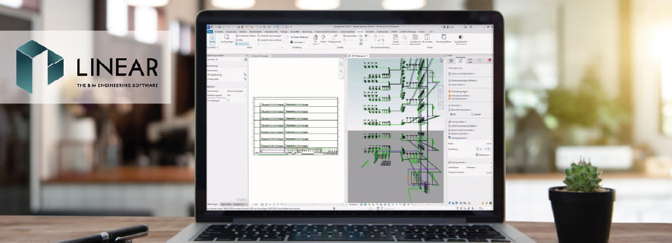Open the Rendergalerie dropdown
This screenshot has width=672, height=243.
(298, 43)
